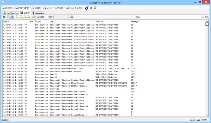Select the System tab

click(x=25, y=13)
